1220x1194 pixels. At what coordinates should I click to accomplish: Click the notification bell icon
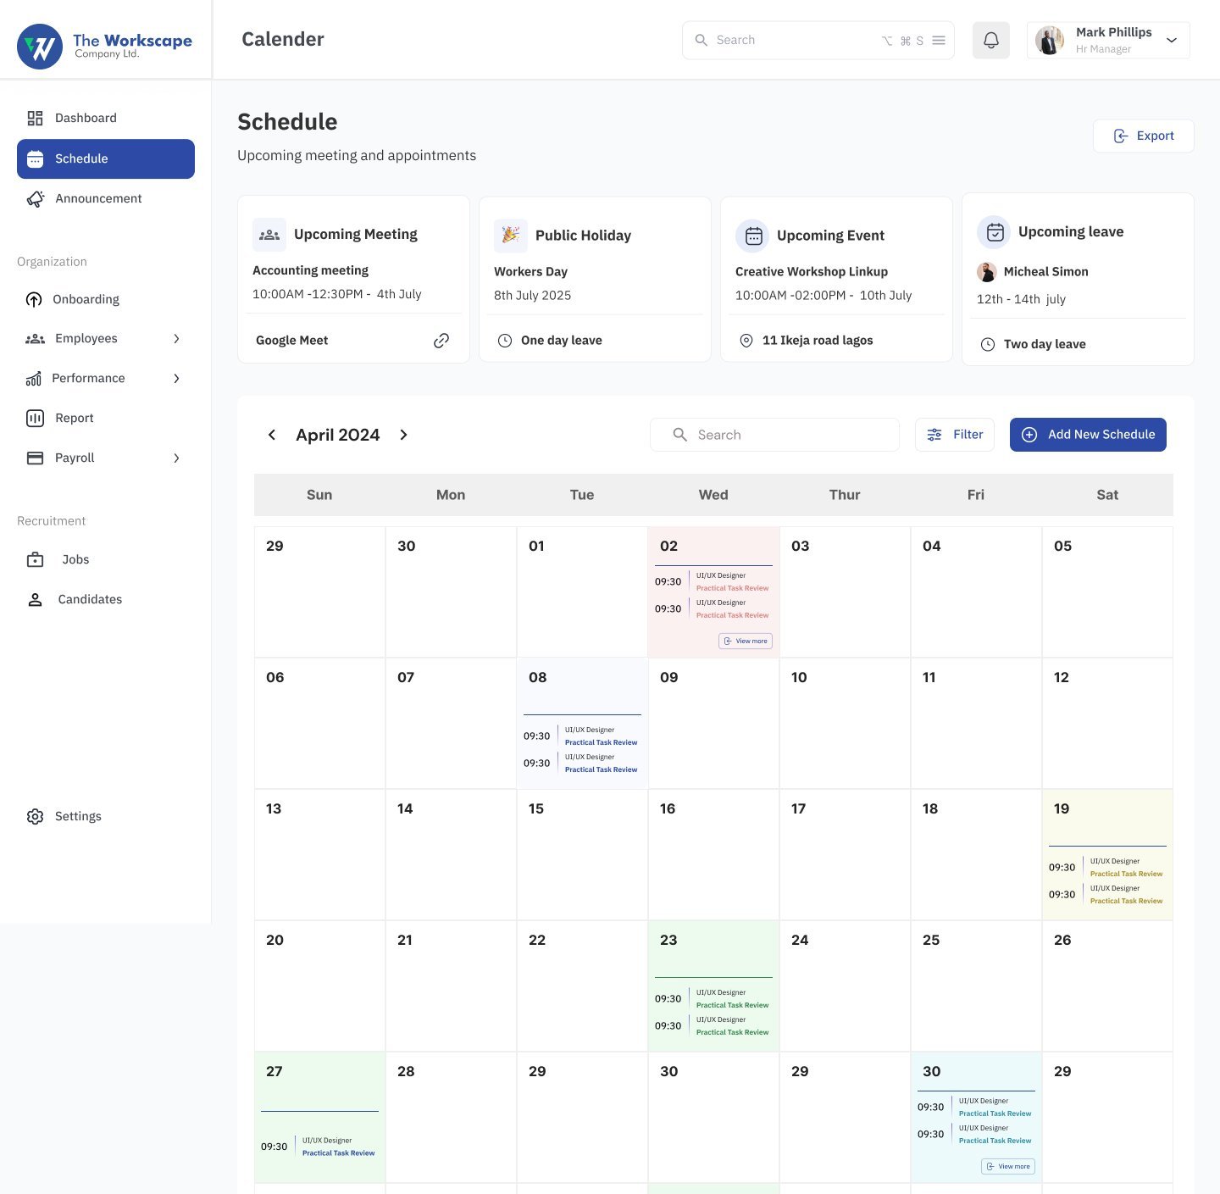pyautogui.click(x=990, y=40)
